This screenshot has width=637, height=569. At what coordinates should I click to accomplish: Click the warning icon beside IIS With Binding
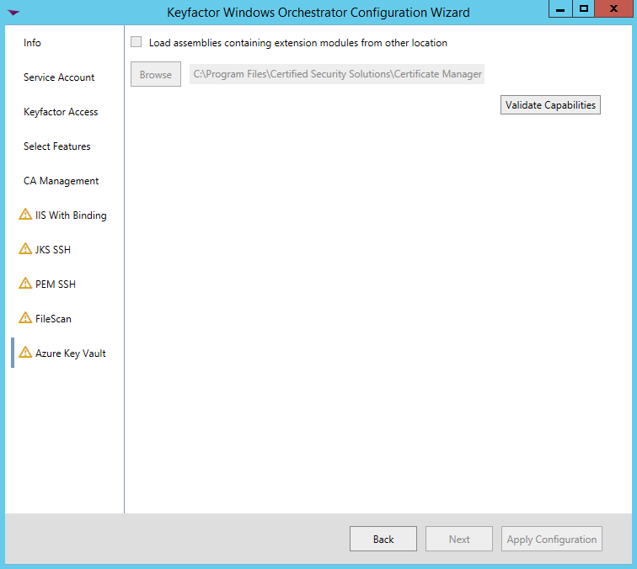coord(25,215)
